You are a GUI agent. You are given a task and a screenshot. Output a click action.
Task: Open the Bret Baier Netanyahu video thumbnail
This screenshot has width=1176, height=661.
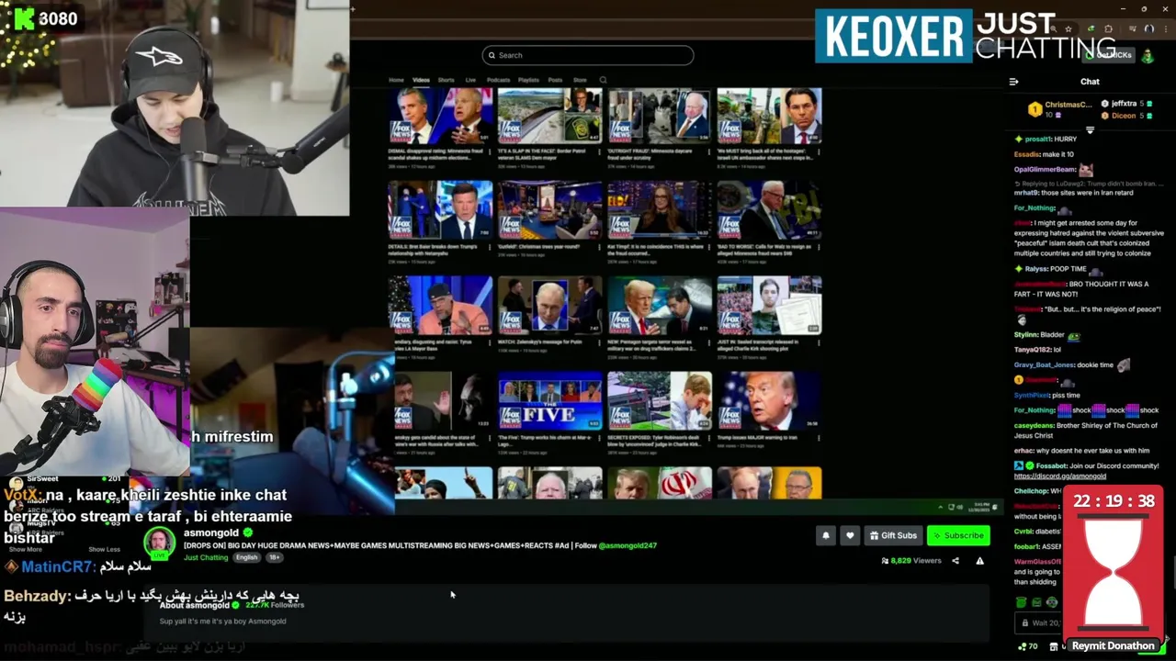pyautogui.click(x=440, y=211)
